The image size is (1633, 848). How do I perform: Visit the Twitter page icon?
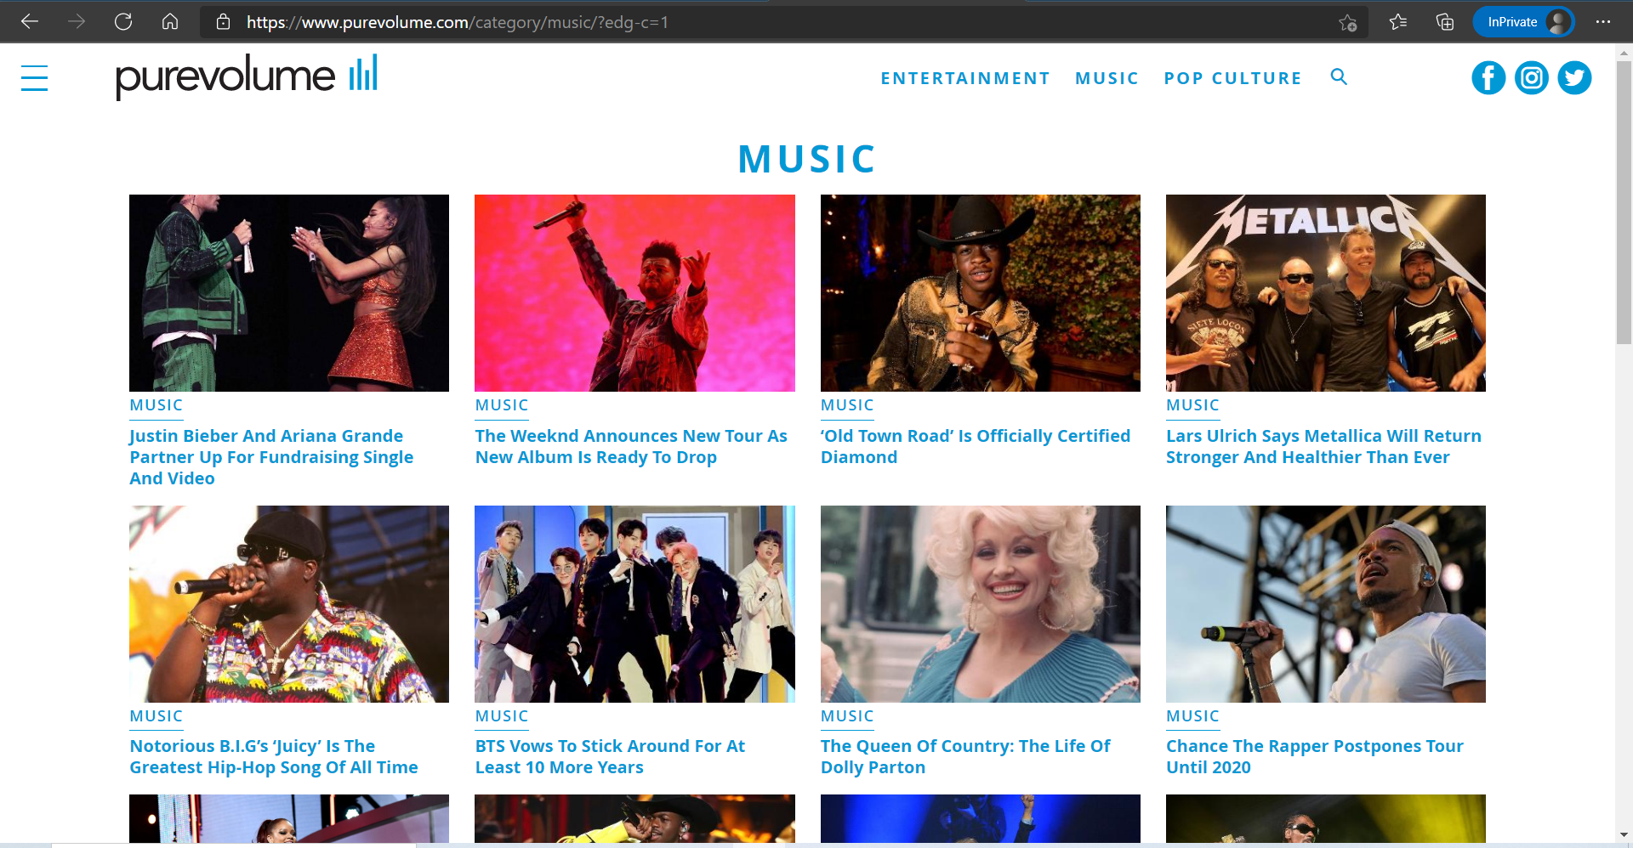pos(1574,78)
